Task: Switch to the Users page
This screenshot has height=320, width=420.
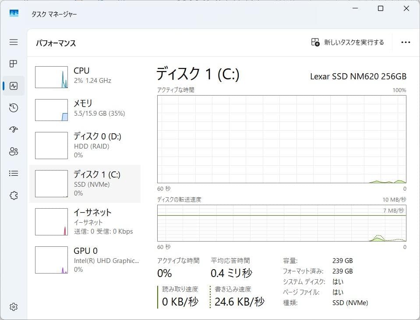Action: pyautogui.click(x=13, y=151)
